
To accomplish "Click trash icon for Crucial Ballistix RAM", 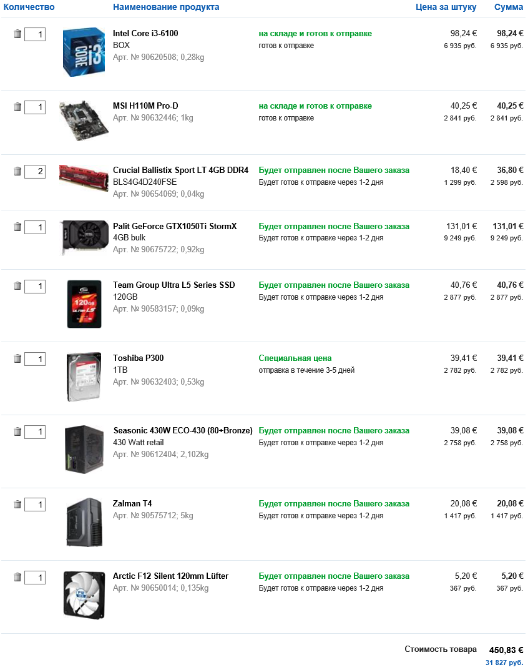I will tap(17, 171).
